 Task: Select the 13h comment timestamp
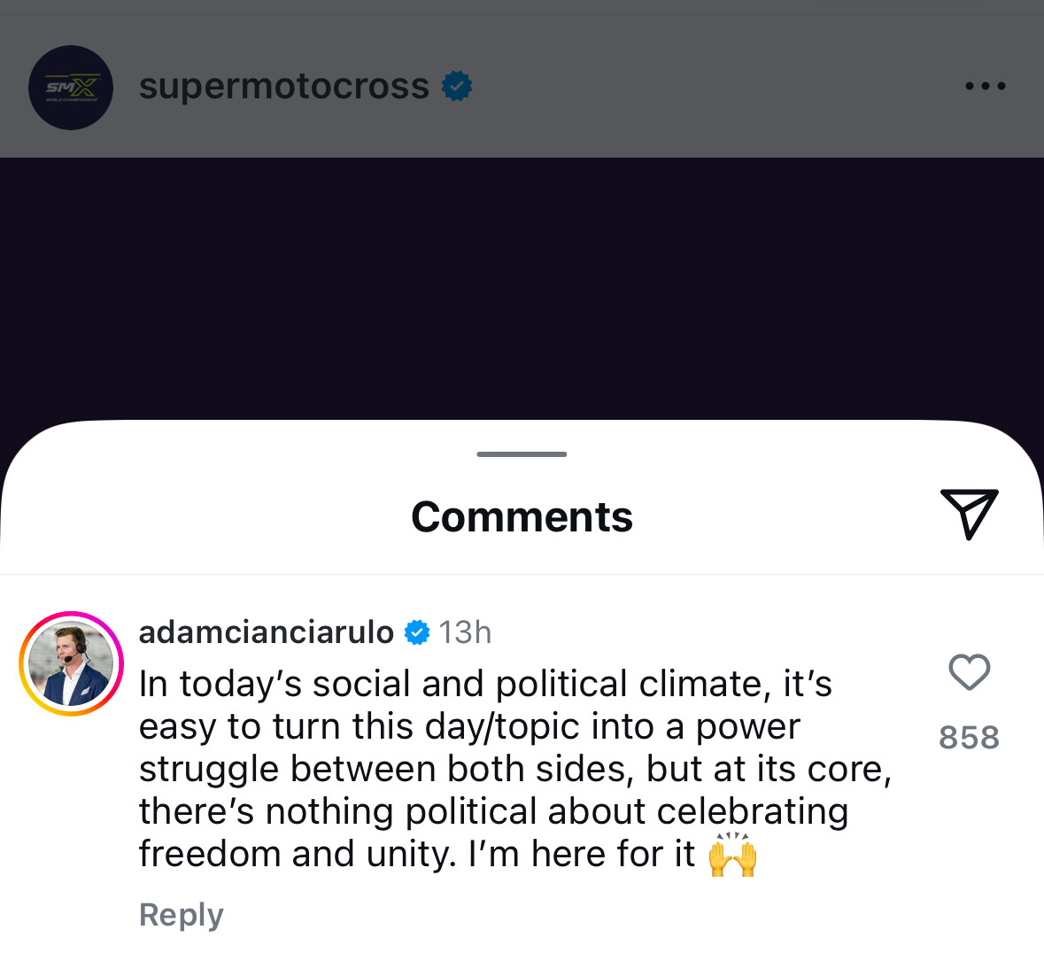(x=465, y=632)
